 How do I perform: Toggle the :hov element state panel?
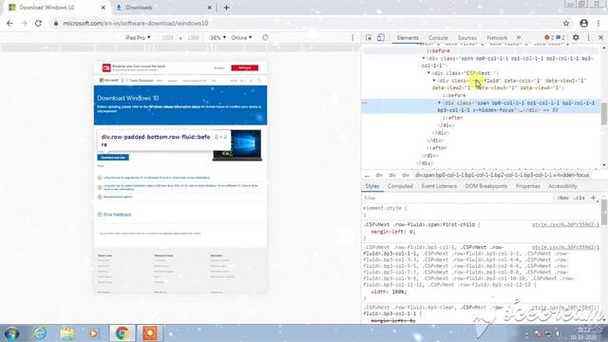pos(562,199)
